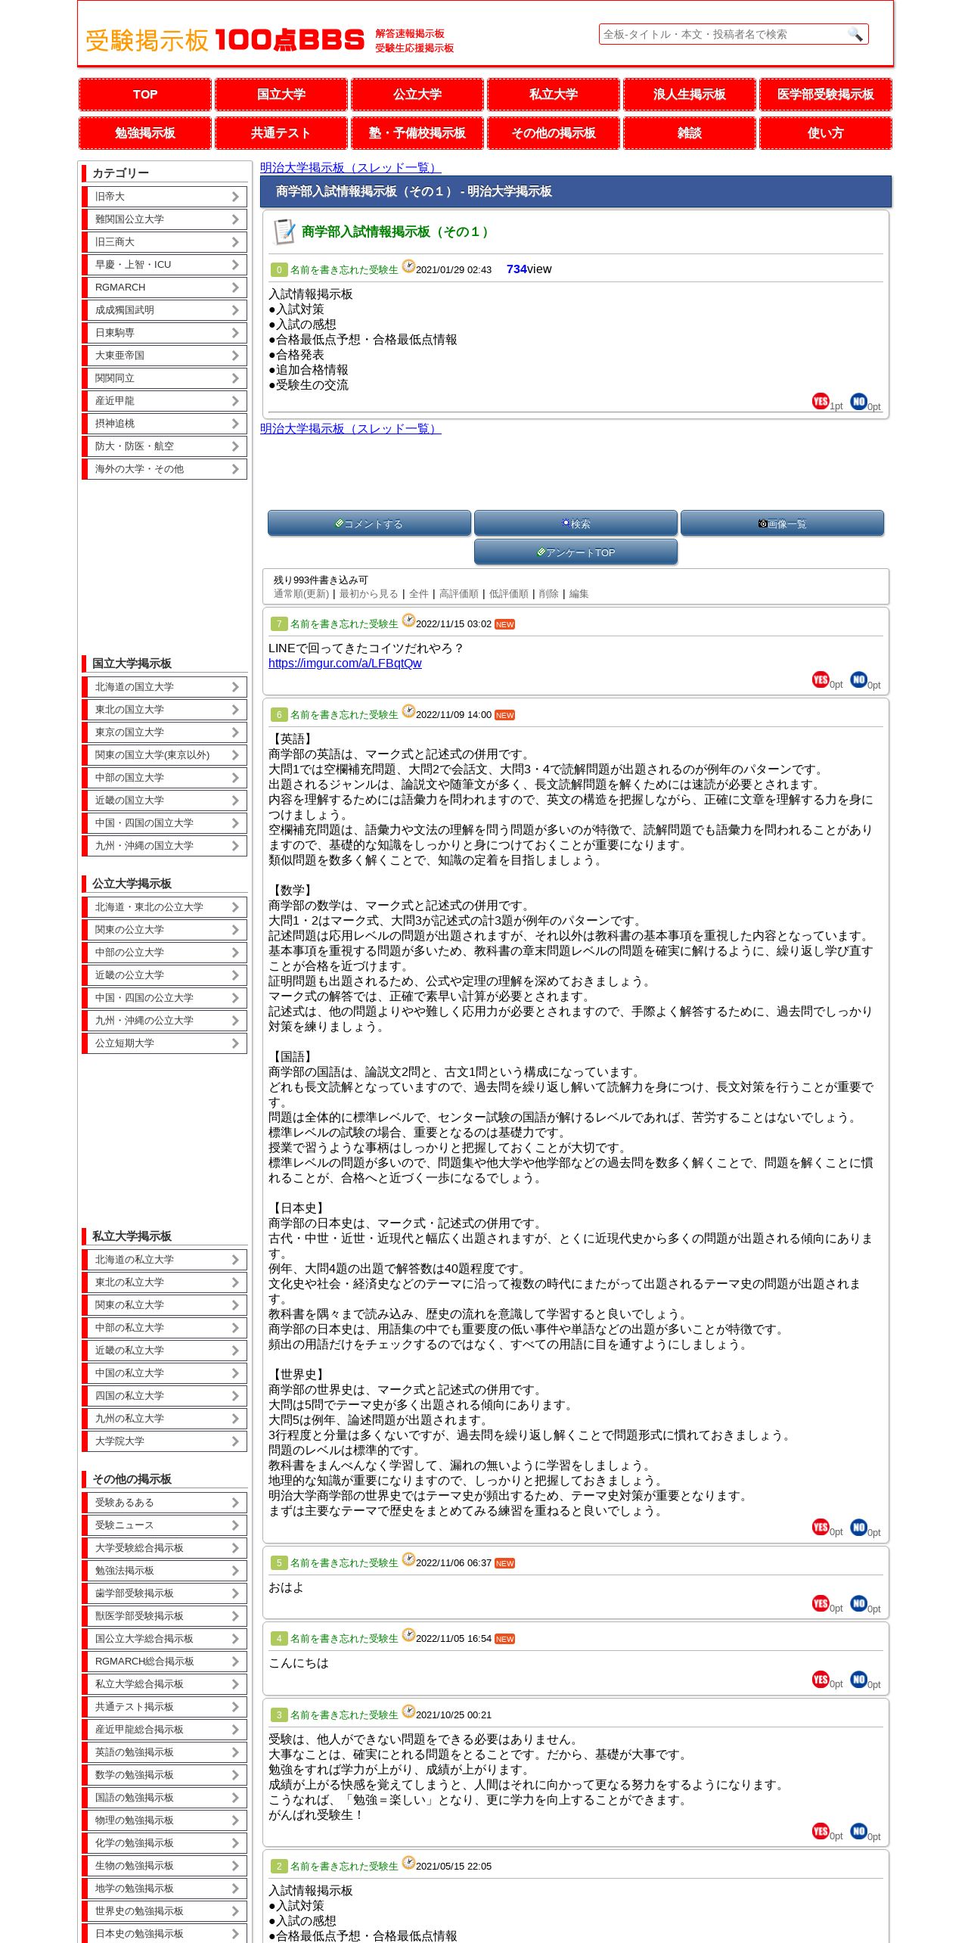
Task: Expand 英語の勉強掲示板 row
Action: click(x=165, y=1752)
